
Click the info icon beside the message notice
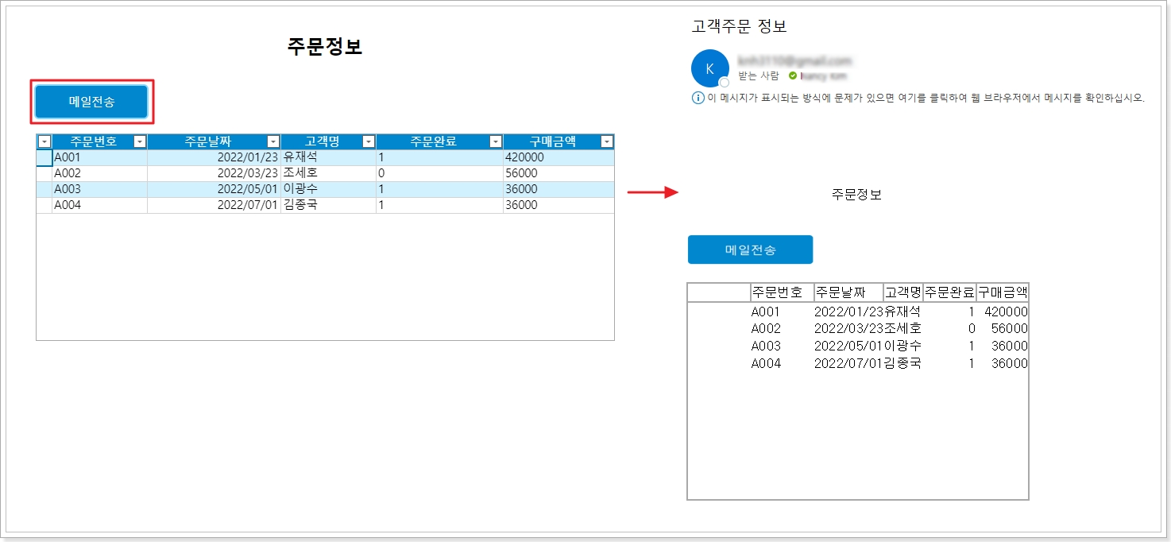pyautogui.click(x=698, y=98)
